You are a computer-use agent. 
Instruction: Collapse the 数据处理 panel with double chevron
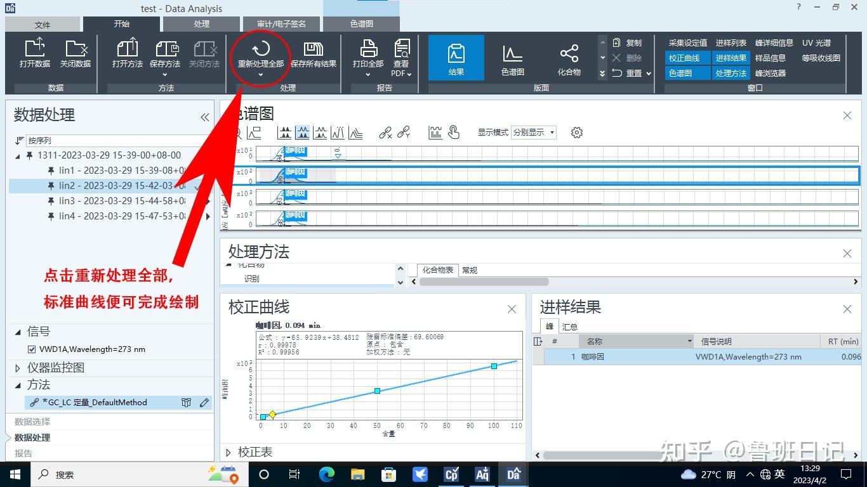pos(204,117)
